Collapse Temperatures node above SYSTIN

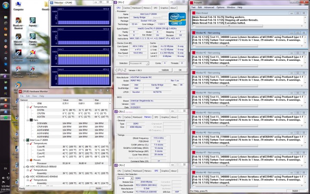[28, 107]
